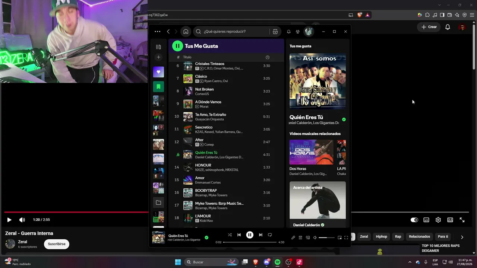Pause Tus Me Gusta with green button
The height and width of the screenshot is (268, 477).
click(x=177, y=46)
